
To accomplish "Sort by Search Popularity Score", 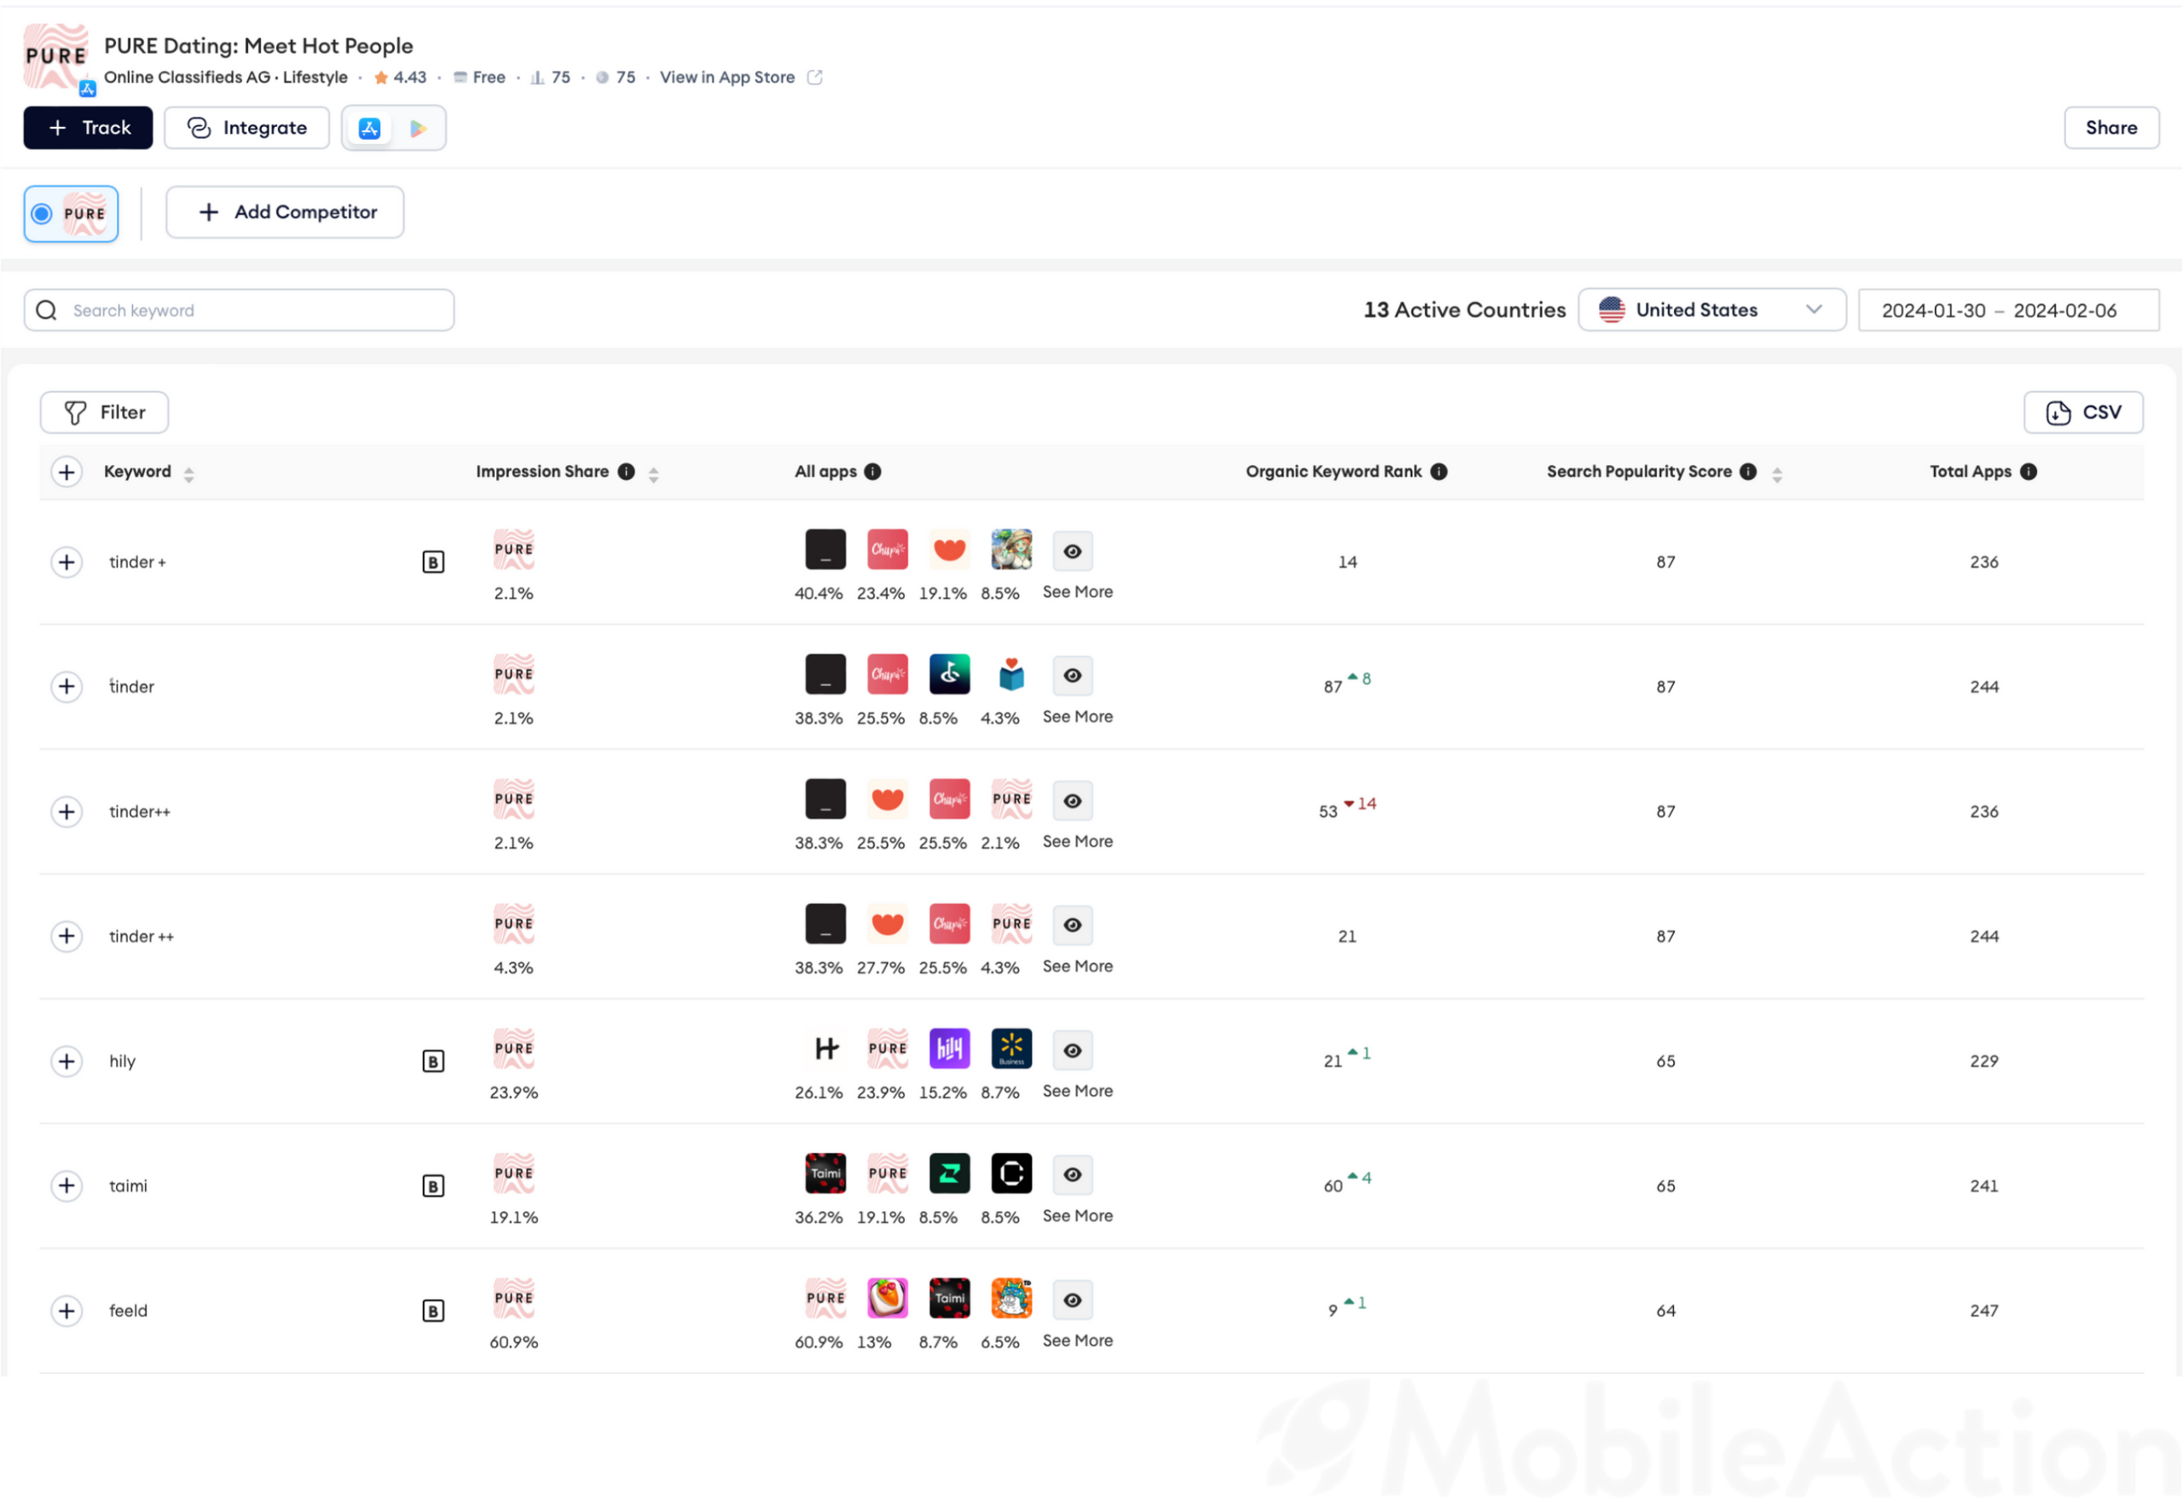I will [x=1776, y=474].
